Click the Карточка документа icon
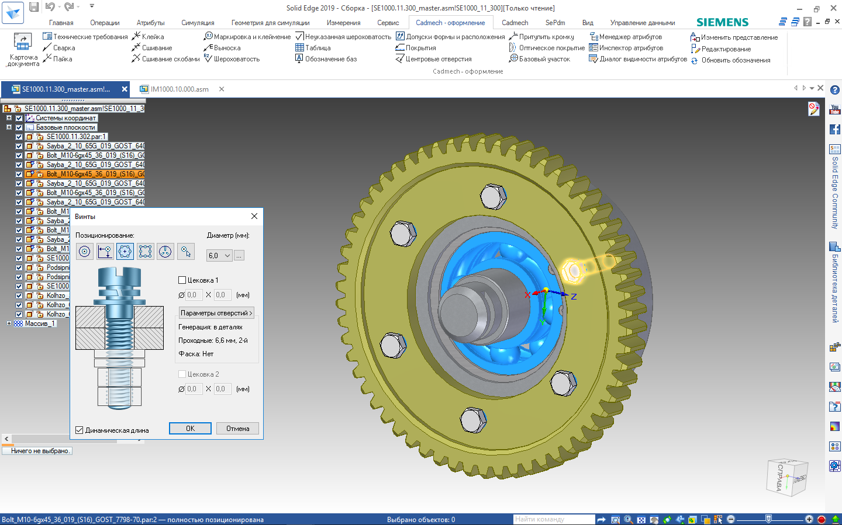 tap(23, 43)
